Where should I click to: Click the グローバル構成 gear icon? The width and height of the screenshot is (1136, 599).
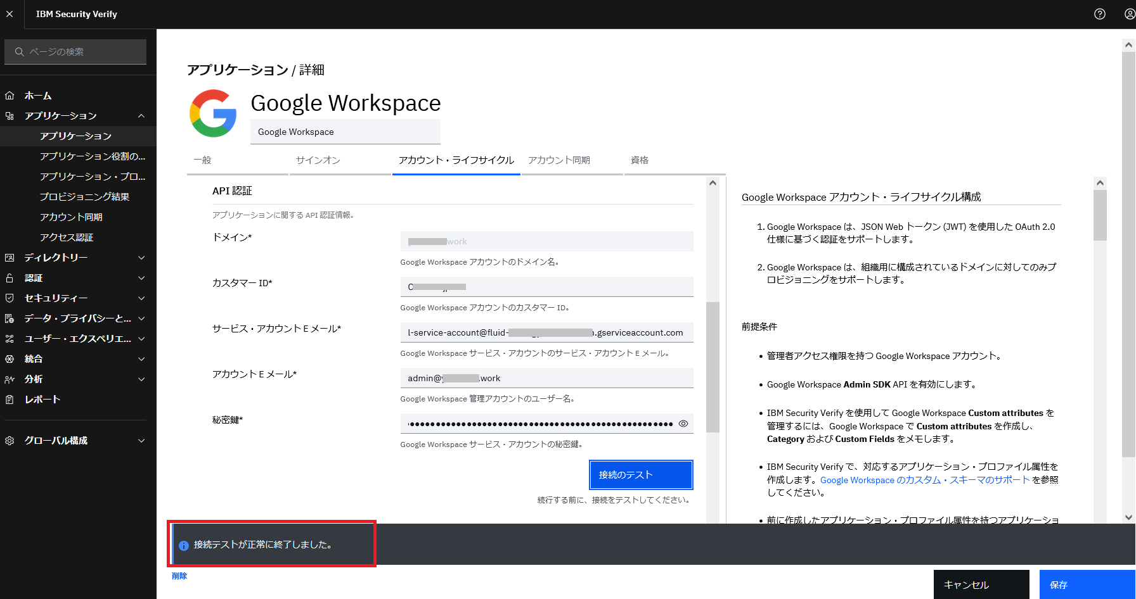(x=10, y=441)
